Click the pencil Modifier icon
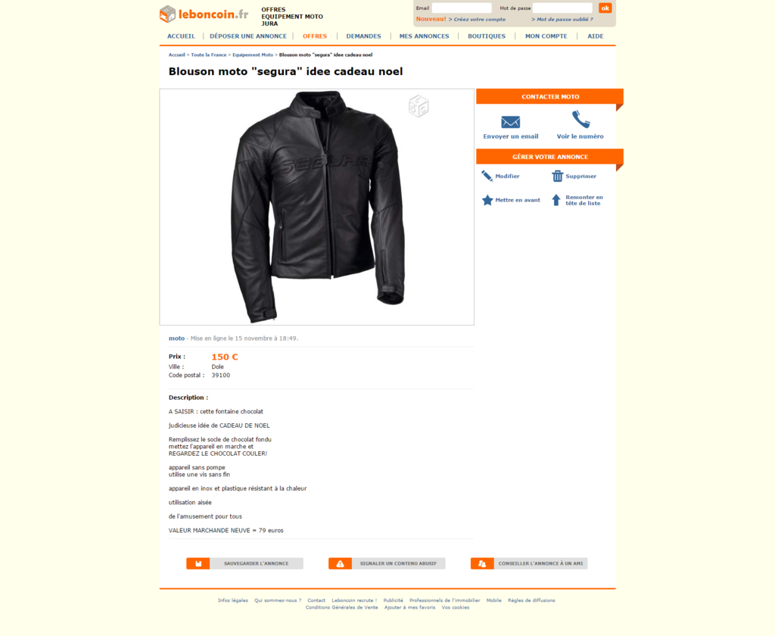The width and height of the screenshot is (775, 636). coord(487,176)
